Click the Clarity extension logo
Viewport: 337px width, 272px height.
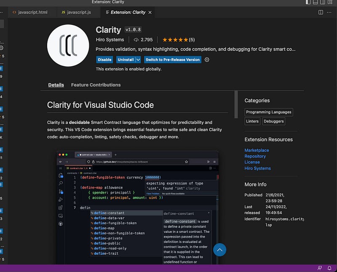[x=68, y=46]
